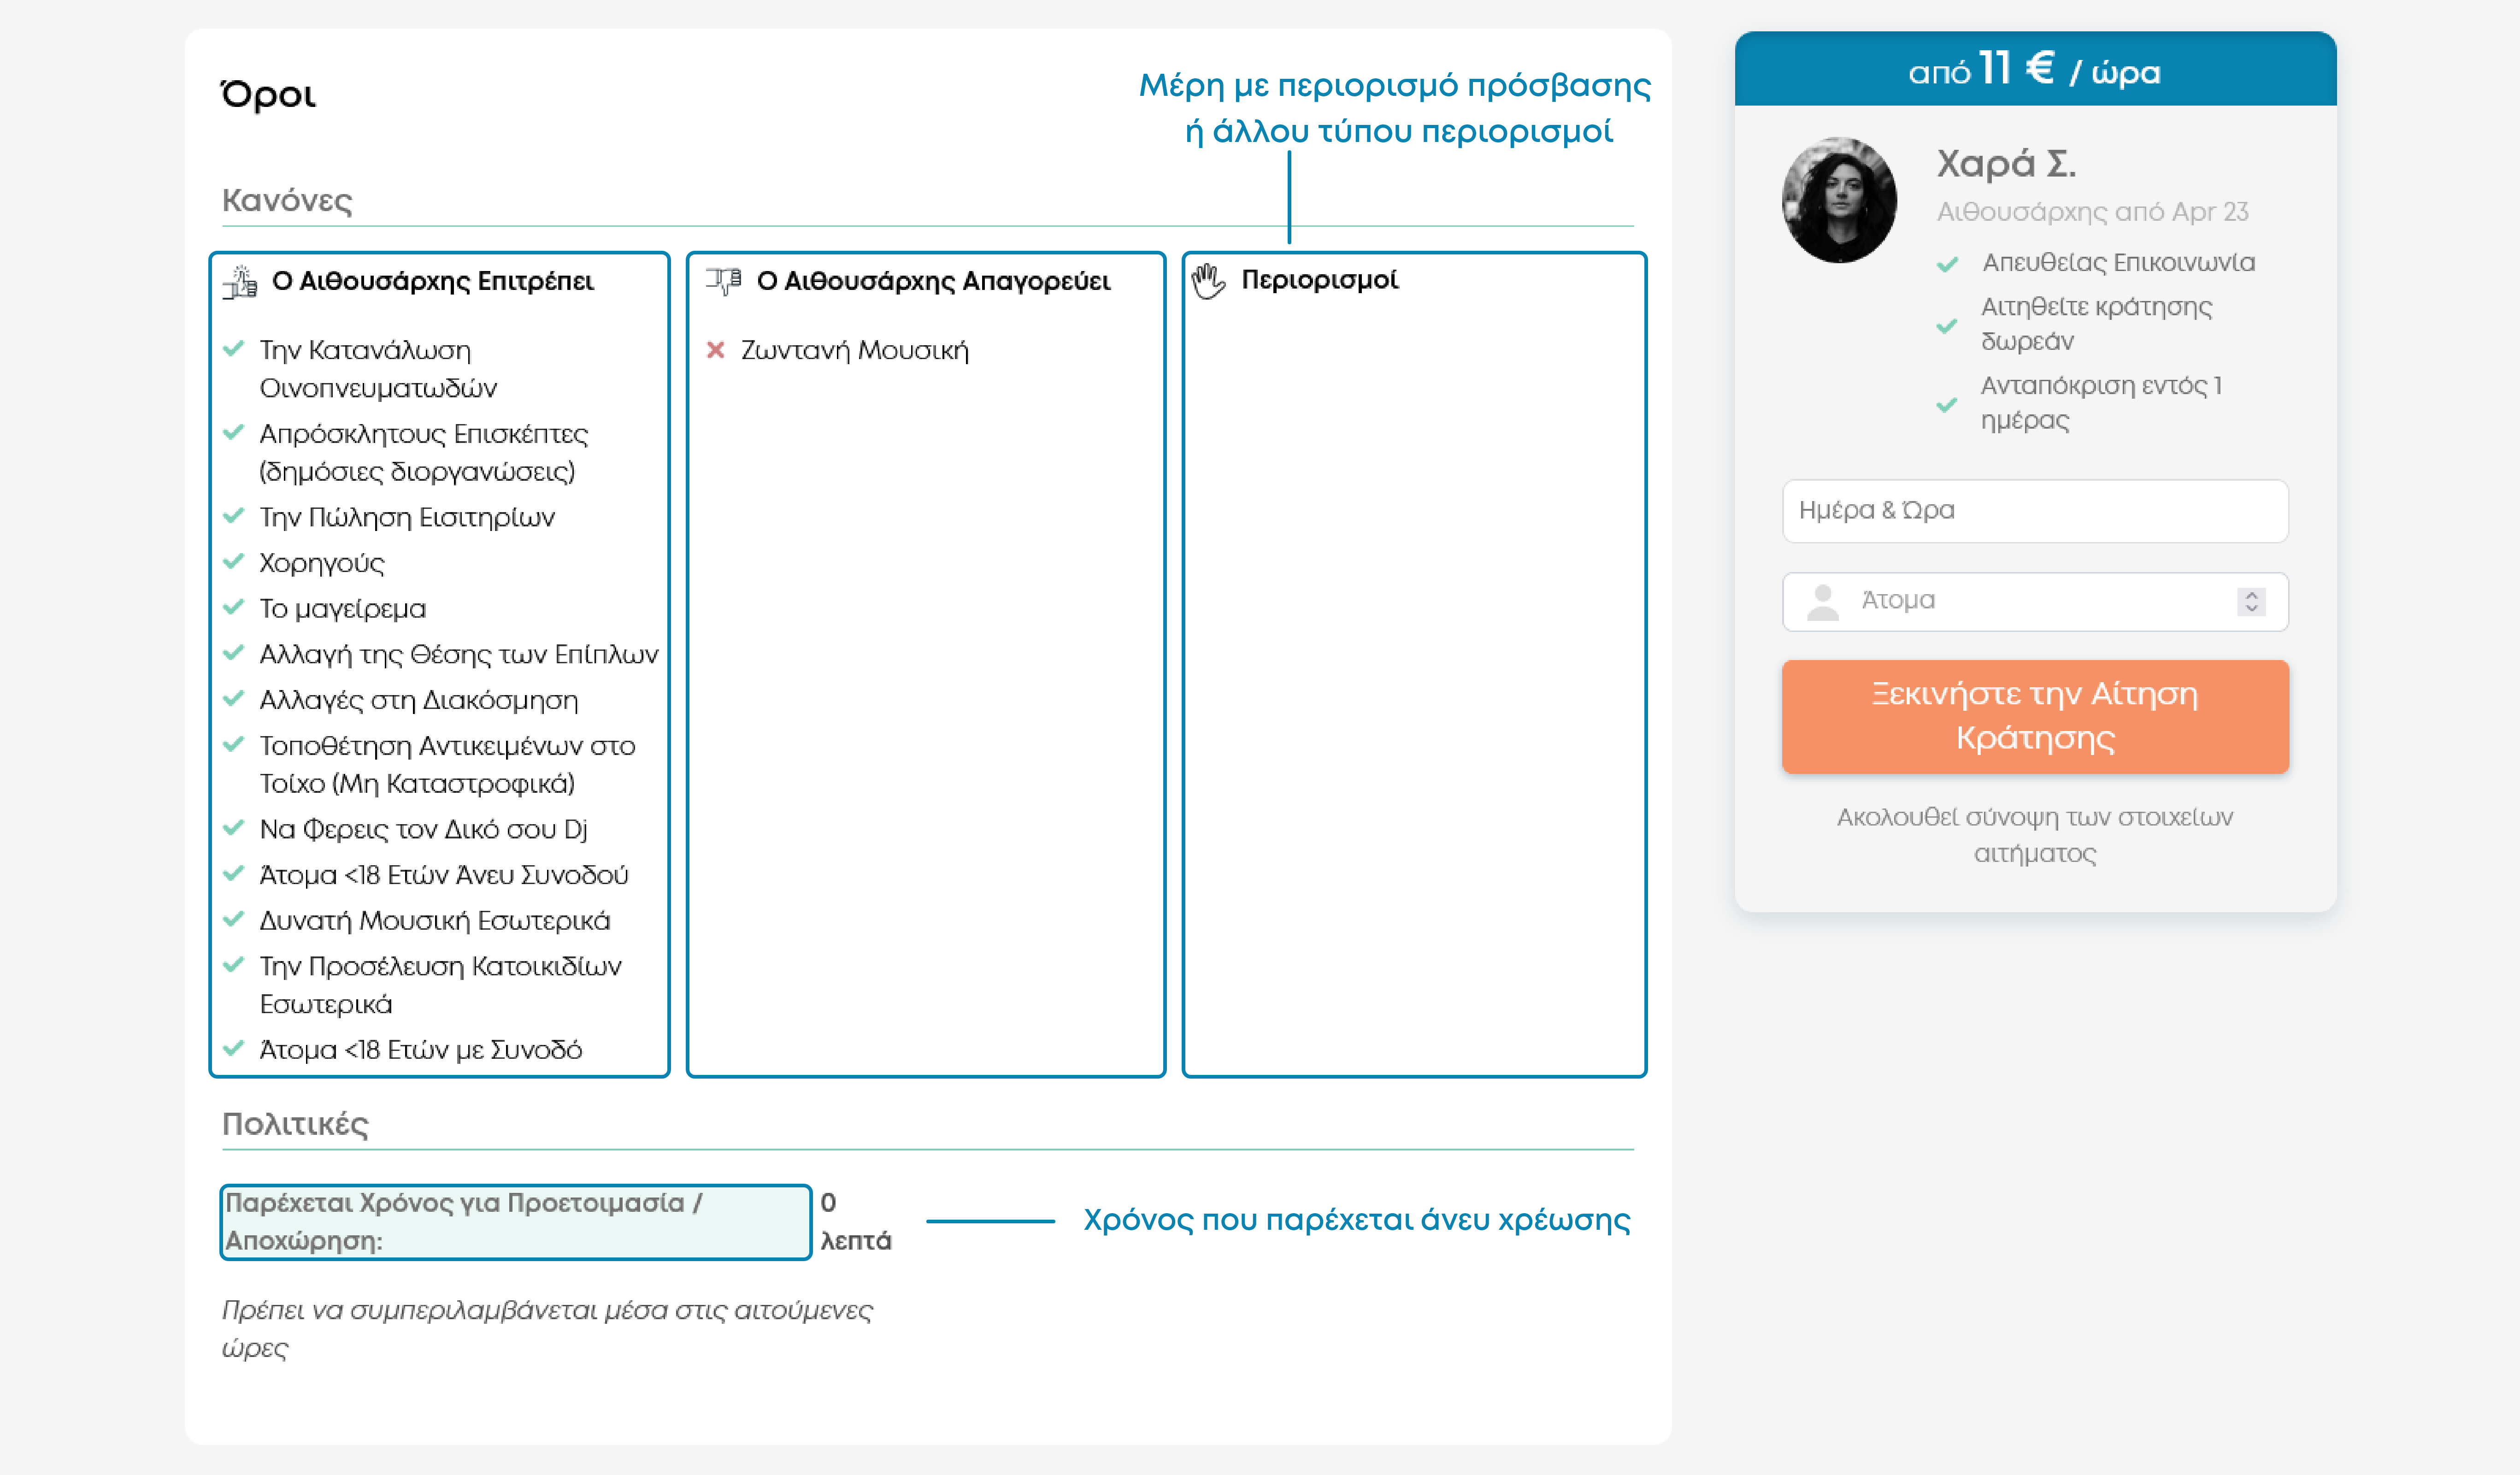The width and height of the screenshot is (2520, 1475).
Task: Click the host name 'Χαρά Σ.'
Action: coord(2006,163)
